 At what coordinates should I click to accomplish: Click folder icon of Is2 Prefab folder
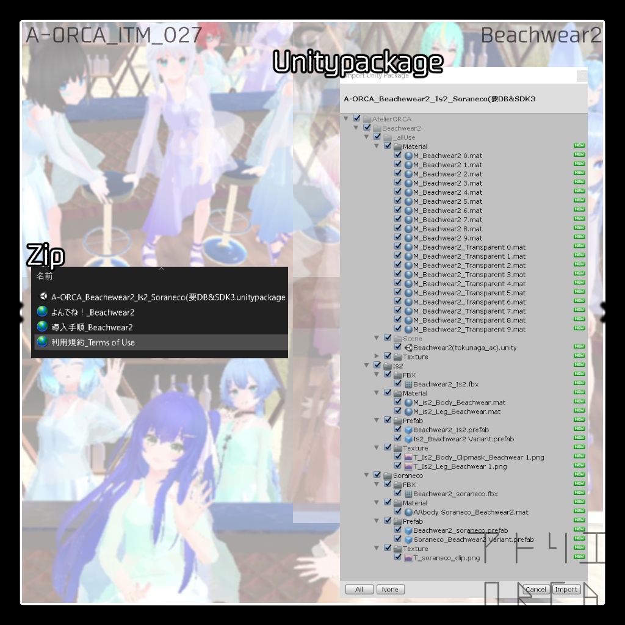[x=397, y=421]
